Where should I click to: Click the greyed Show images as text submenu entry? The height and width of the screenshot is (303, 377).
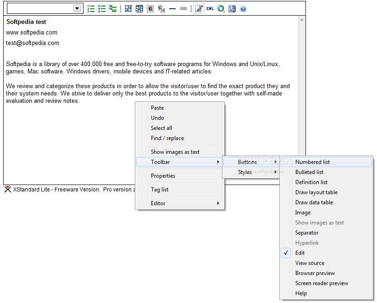pos(326,223)
